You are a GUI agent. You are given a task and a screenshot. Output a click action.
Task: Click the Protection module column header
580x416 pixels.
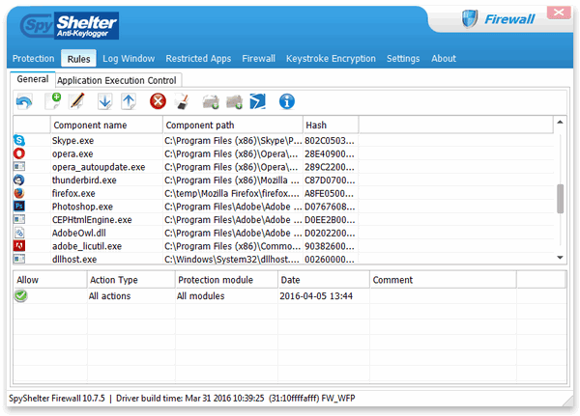(226, 280)
